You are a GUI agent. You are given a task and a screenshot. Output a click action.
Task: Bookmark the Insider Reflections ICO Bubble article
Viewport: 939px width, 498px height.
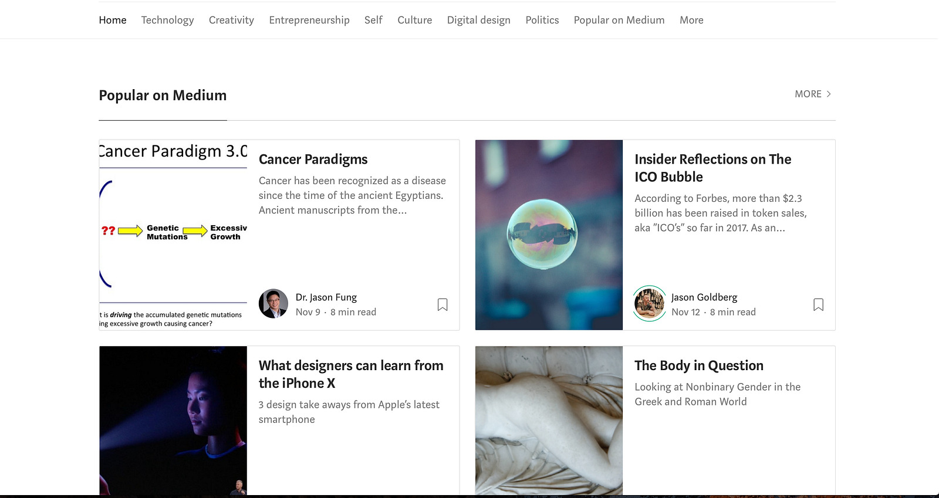coord(818,304)
